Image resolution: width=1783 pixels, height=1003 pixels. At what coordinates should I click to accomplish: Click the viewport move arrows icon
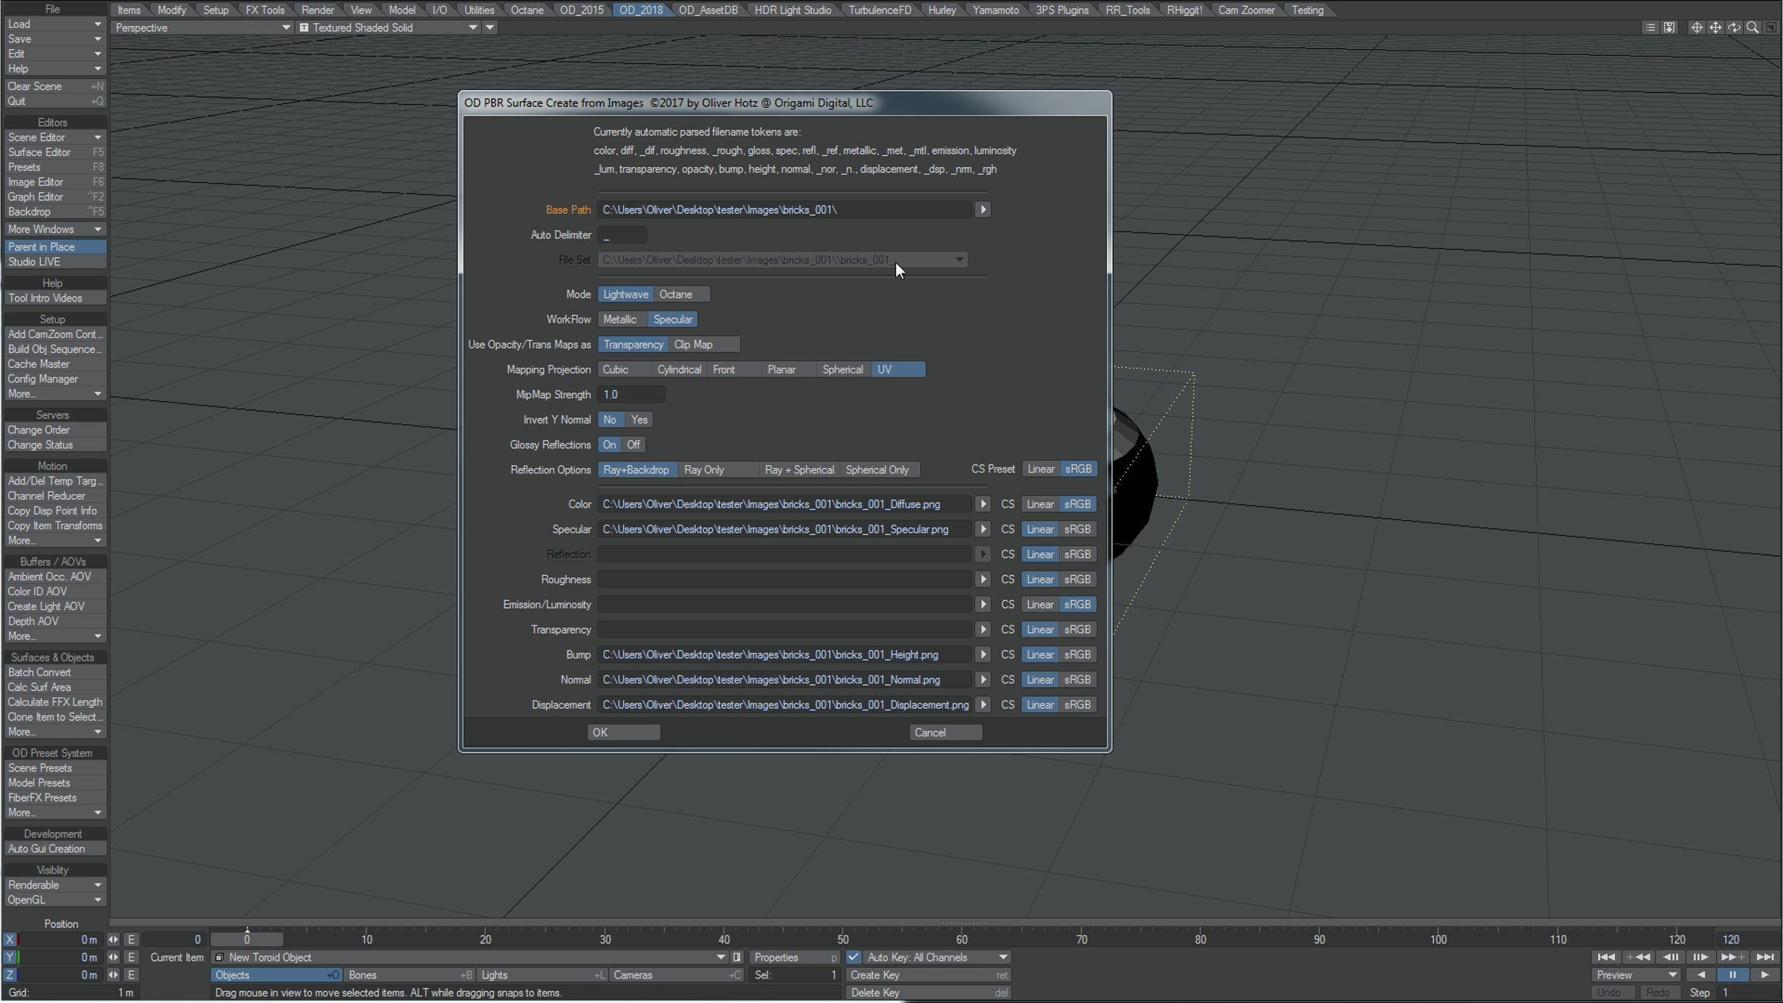point(1715,27)
